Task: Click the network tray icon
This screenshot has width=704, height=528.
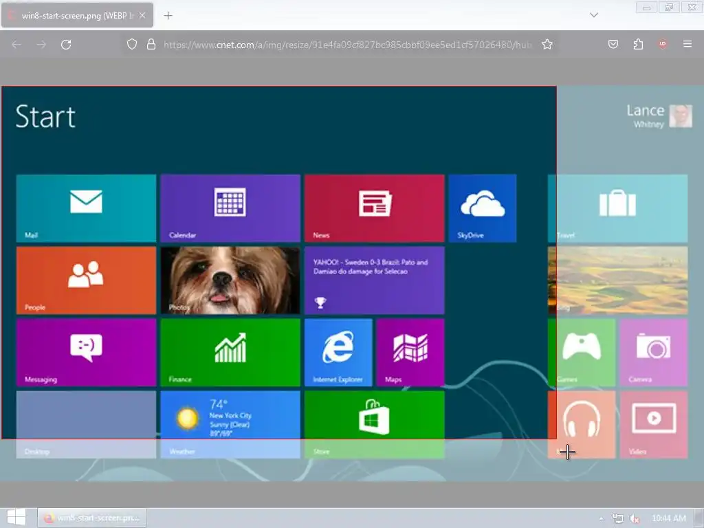Action: point(618,518)
